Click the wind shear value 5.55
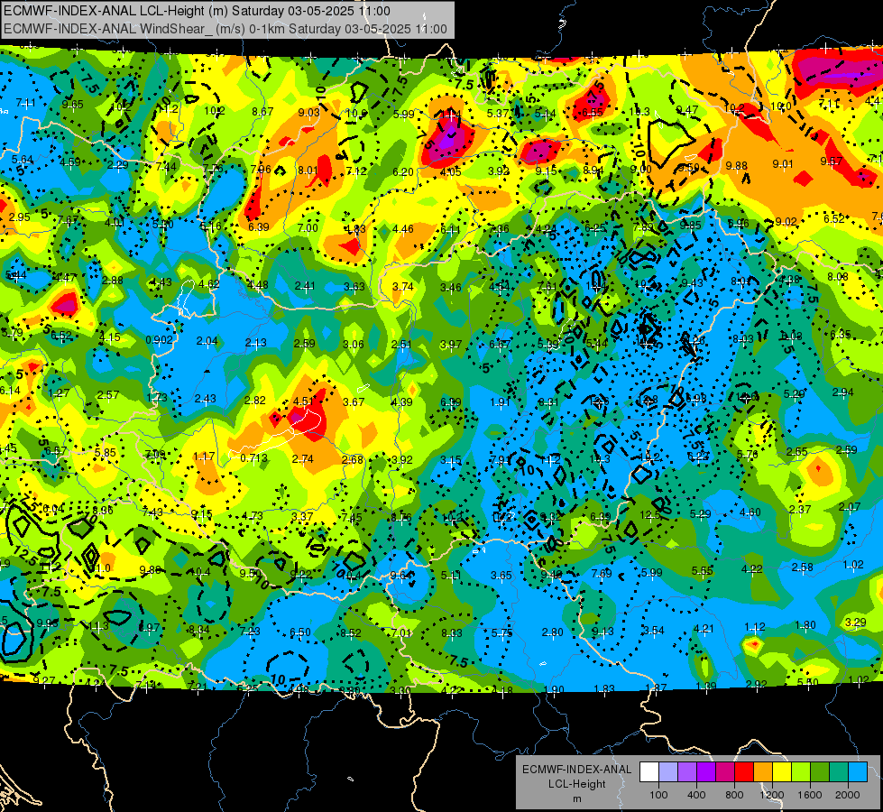This screenshot has height=812, width=883. [703, 570]
